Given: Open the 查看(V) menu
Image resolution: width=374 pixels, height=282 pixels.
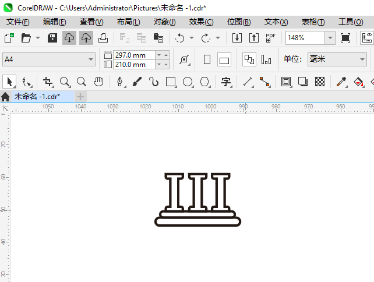Looking at the screenshot, I should 91,22.
